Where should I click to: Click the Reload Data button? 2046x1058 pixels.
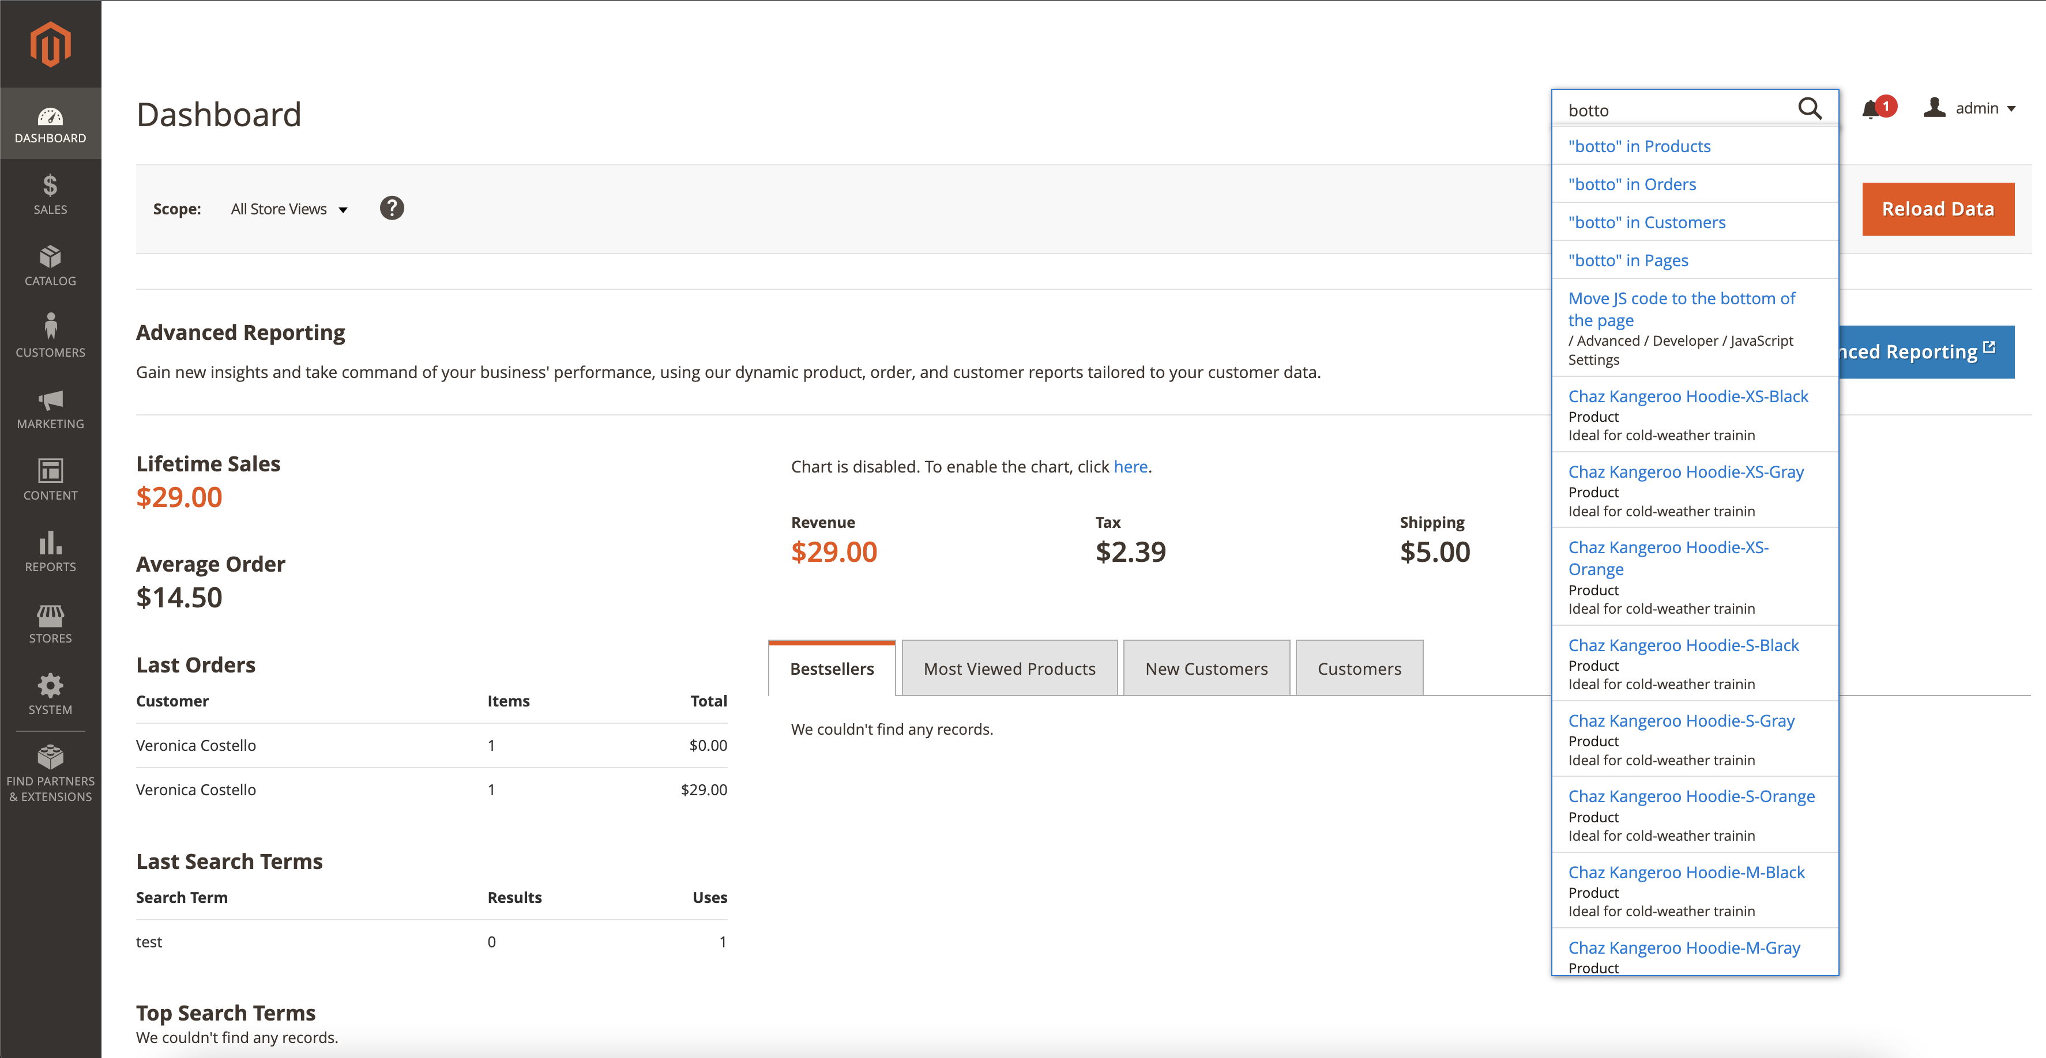pos(1938,208)
